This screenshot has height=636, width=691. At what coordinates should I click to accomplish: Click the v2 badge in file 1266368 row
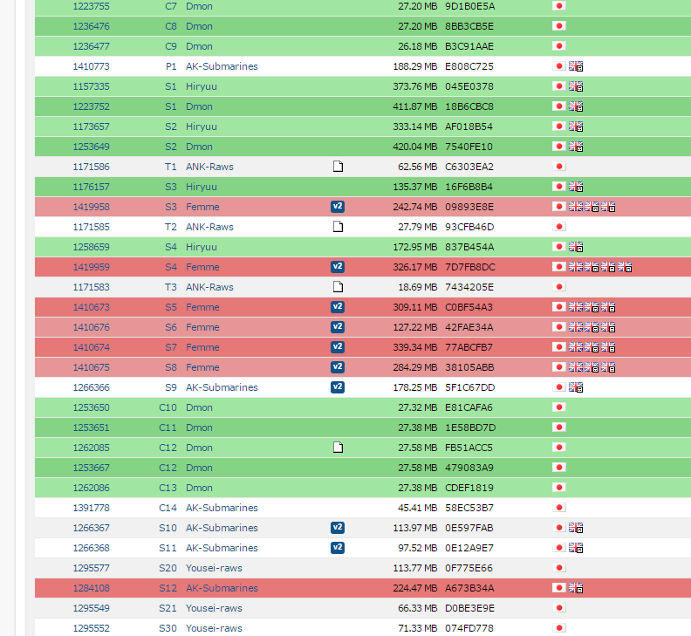click(x=338, y=548)
